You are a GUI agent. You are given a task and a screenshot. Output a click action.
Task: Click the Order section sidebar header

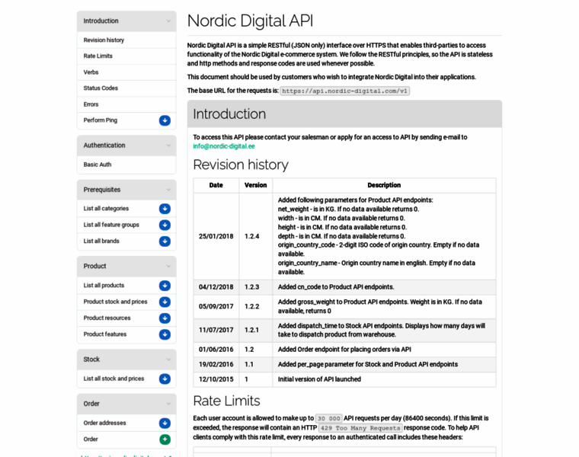(x=126, y=404)
